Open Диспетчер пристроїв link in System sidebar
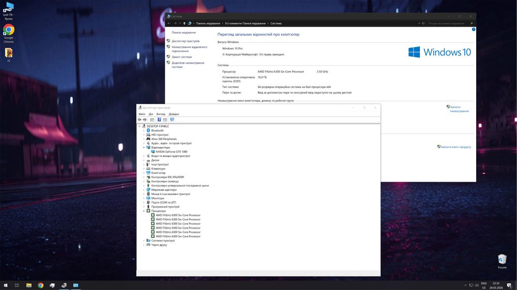Viewport: 517px width, 290px height. pos(186,41)
